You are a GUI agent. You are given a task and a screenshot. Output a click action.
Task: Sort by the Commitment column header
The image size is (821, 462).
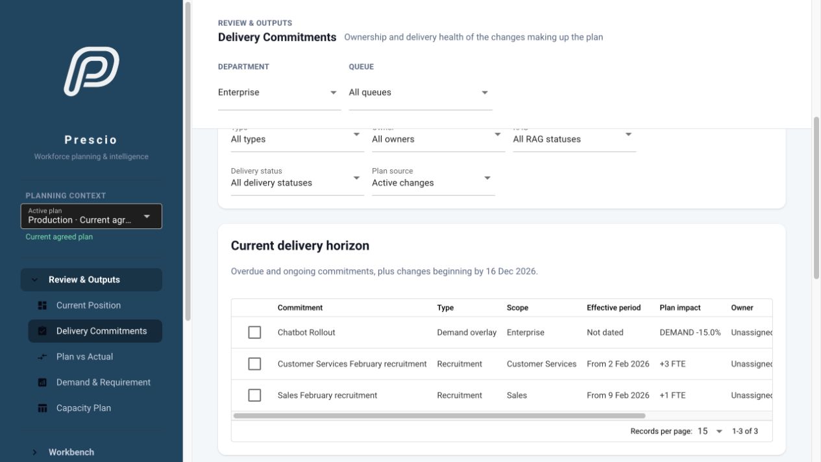pyautogui.click(x=300, y=308)
